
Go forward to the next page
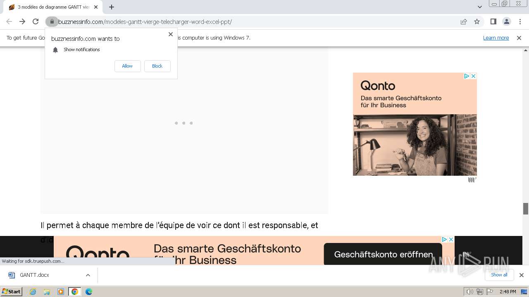22,21
